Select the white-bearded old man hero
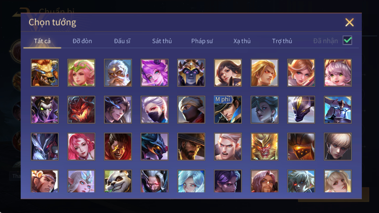 (x=118, y=72)
